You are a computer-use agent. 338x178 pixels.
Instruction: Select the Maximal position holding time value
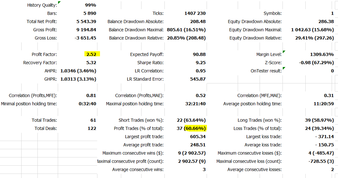195,104
